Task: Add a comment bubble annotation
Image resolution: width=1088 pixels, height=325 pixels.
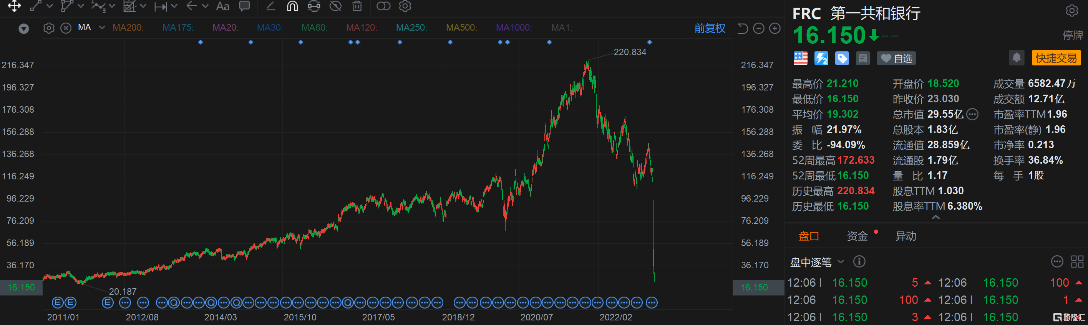Action: [245, 6]
